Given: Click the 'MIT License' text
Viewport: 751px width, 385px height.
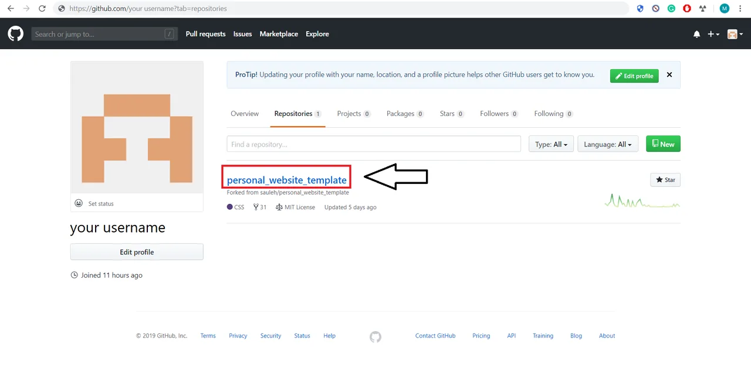Looking at the screenshot, I should pyautogui.click(x=300, y=207).
